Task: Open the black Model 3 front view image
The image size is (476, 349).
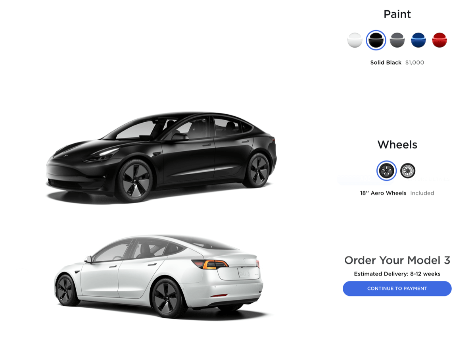Action: coord(161,157)
